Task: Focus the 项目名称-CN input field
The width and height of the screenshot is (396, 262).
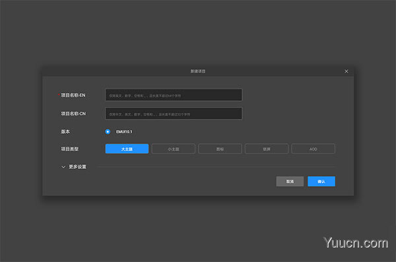Action: [174, 114]
